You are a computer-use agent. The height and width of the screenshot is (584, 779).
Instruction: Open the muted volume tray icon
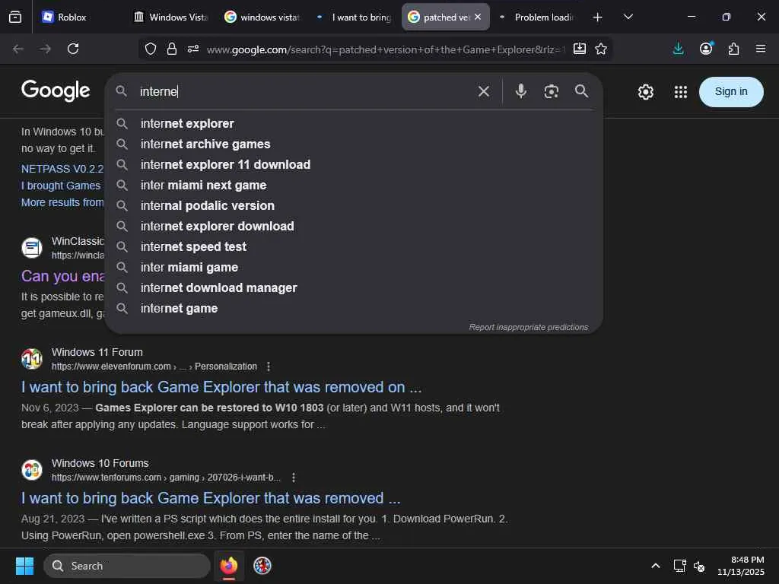click(x=699, y=566)
